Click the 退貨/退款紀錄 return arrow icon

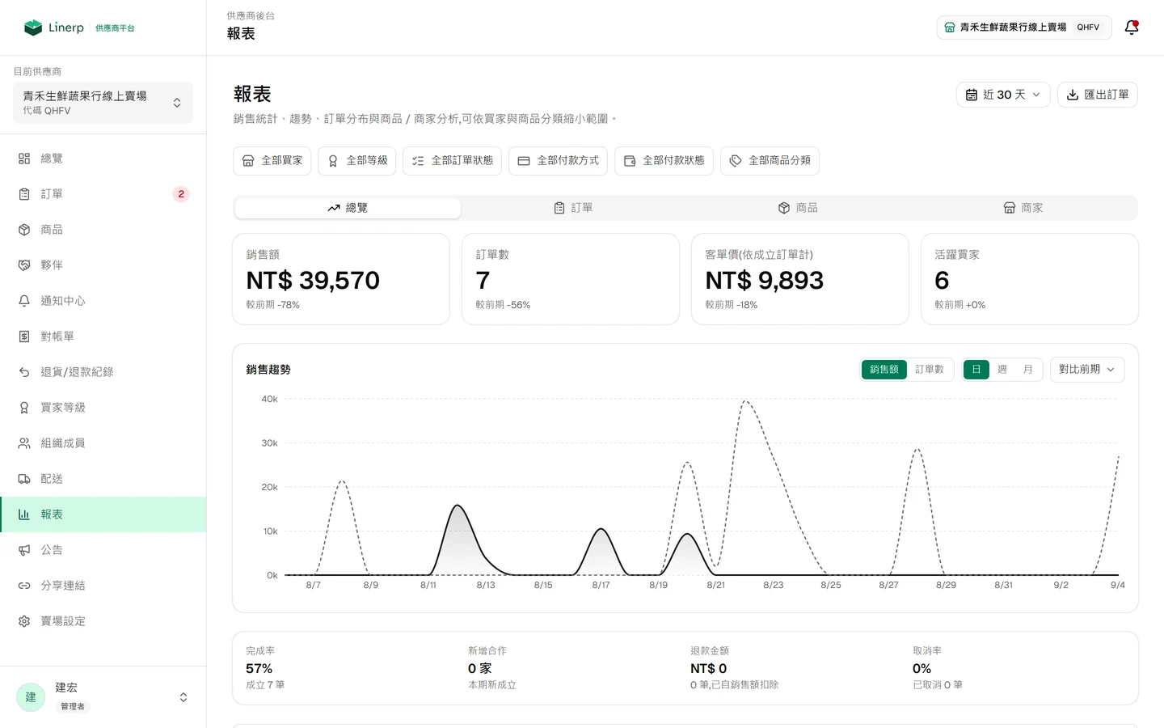click(24, 372)
